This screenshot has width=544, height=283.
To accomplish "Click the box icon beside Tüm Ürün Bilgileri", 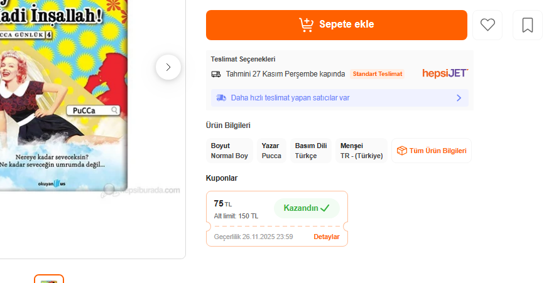I will coord(402,151).
